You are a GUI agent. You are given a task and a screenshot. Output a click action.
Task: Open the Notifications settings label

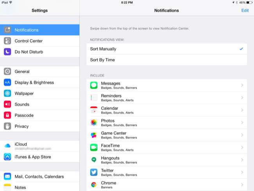[x=27, y=30]
